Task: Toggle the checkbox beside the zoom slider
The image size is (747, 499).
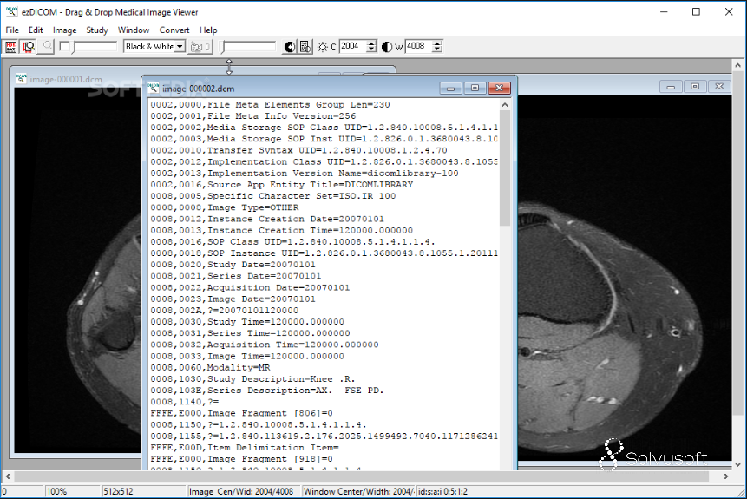Action: pyautogui.click(x=64, y=47)
